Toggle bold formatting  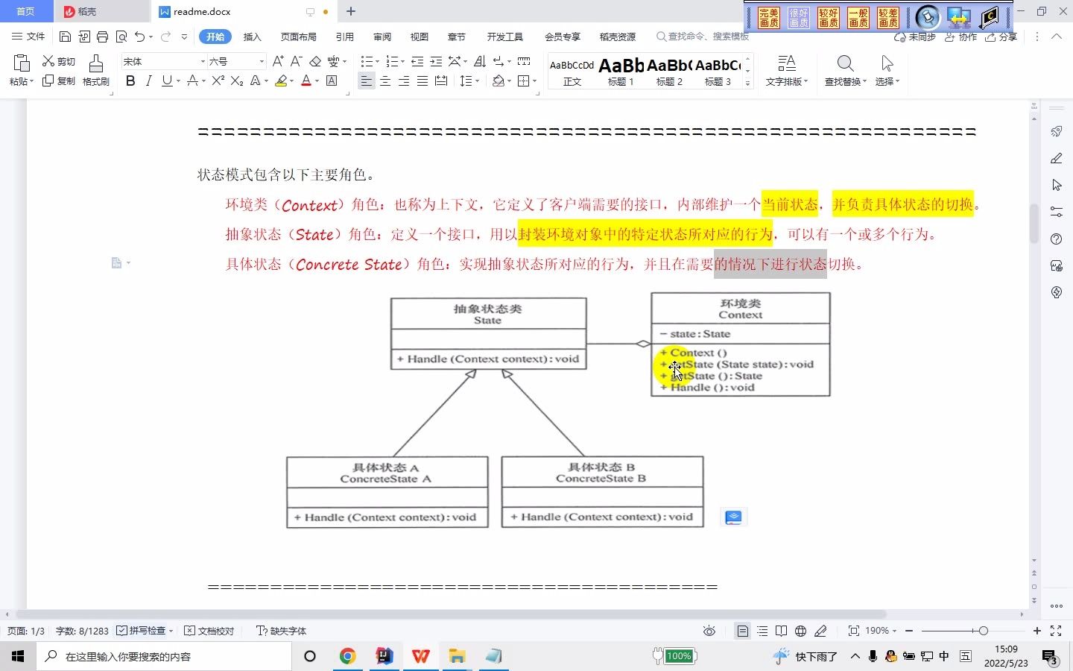tap(130, 81)
